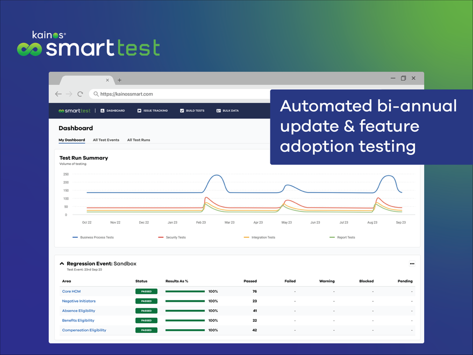Click the Build Tests checkmark icon
473x355 pixels.
click(181, 111)
